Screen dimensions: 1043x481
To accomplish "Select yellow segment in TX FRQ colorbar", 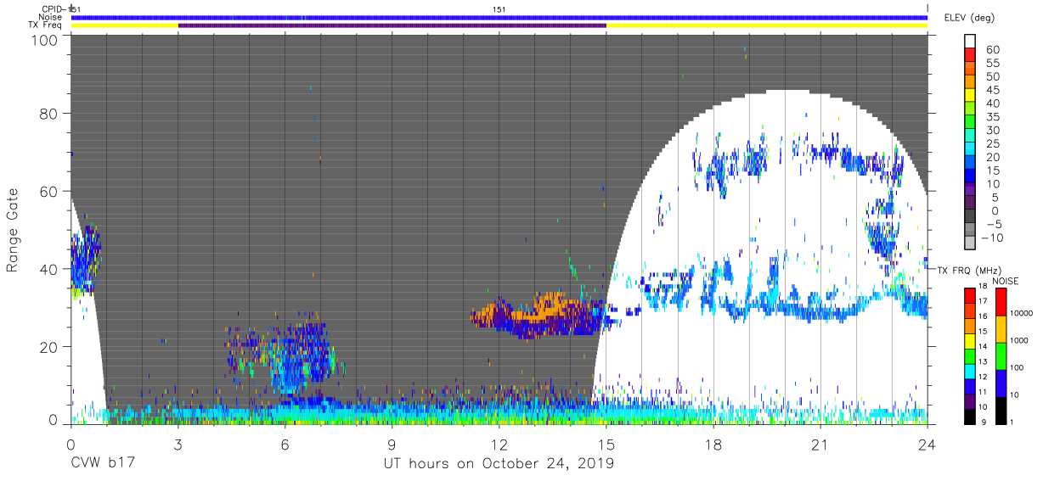I will pyautogui.click(x=970, y=341).
